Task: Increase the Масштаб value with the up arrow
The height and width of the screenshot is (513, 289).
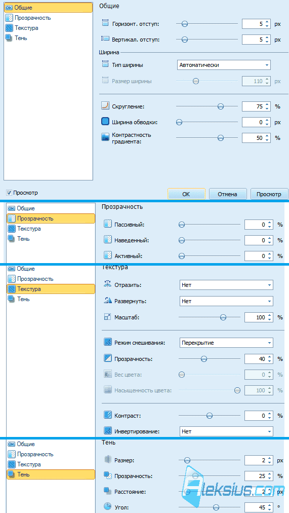Action: coord(270,315)
